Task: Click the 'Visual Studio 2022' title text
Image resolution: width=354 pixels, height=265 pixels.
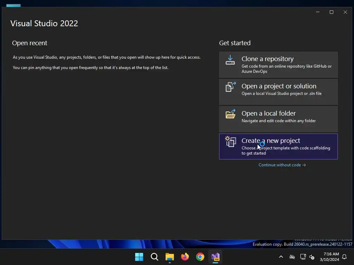Action: click(44, 23)
